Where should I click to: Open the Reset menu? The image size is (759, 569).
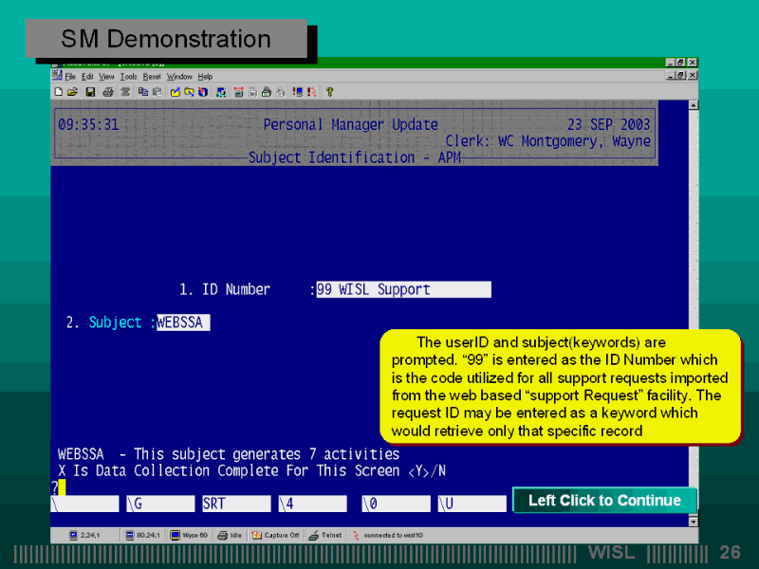tap(152, 76)
